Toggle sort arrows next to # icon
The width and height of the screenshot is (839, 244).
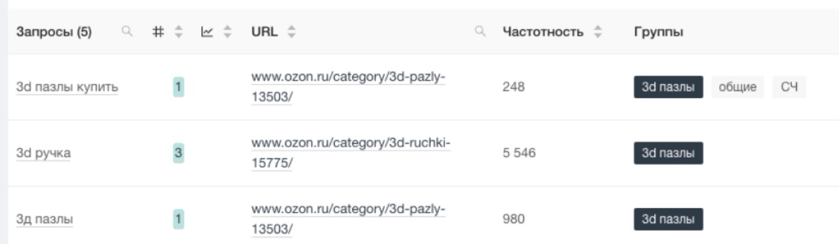point(178,32)
